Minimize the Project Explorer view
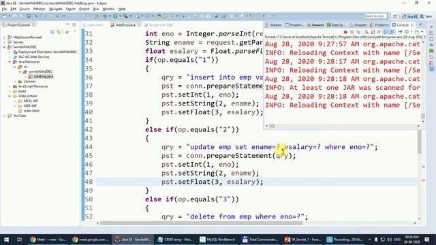This screenshot has width=436, height=245. click(67, 25)
